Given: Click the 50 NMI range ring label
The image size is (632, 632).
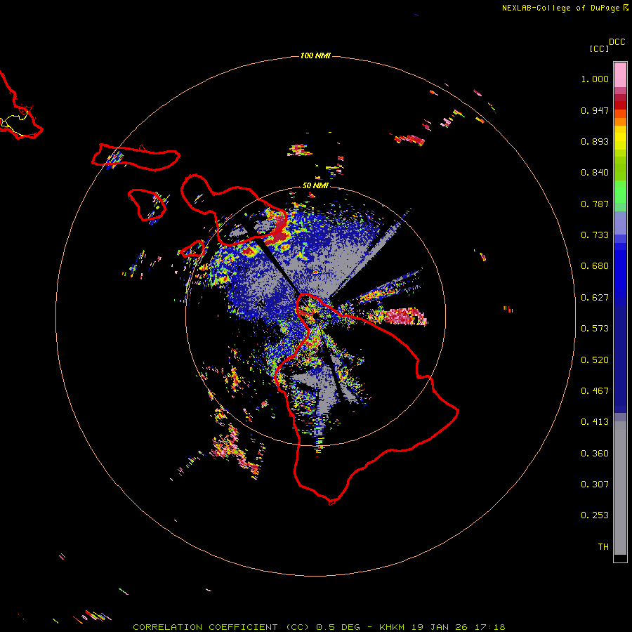Looking at the screenshot, I should point(315,185).
